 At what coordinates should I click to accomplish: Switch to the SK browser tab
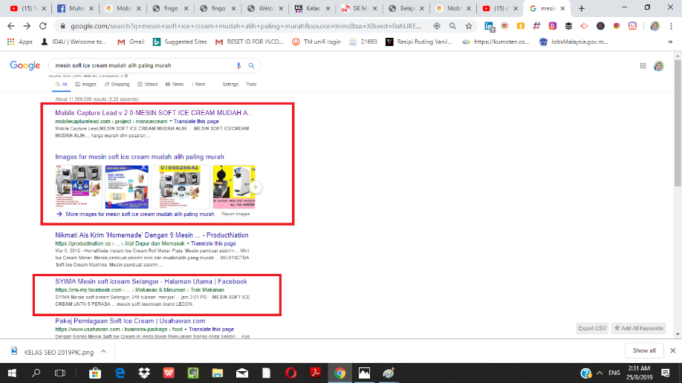pos(358,8)
